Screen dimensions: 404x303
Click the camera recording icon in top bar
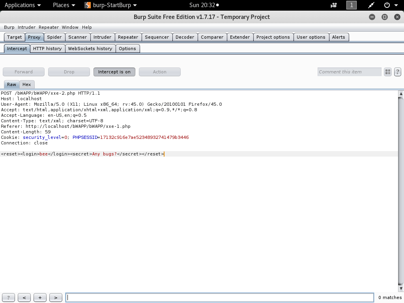tap(334, 5)
